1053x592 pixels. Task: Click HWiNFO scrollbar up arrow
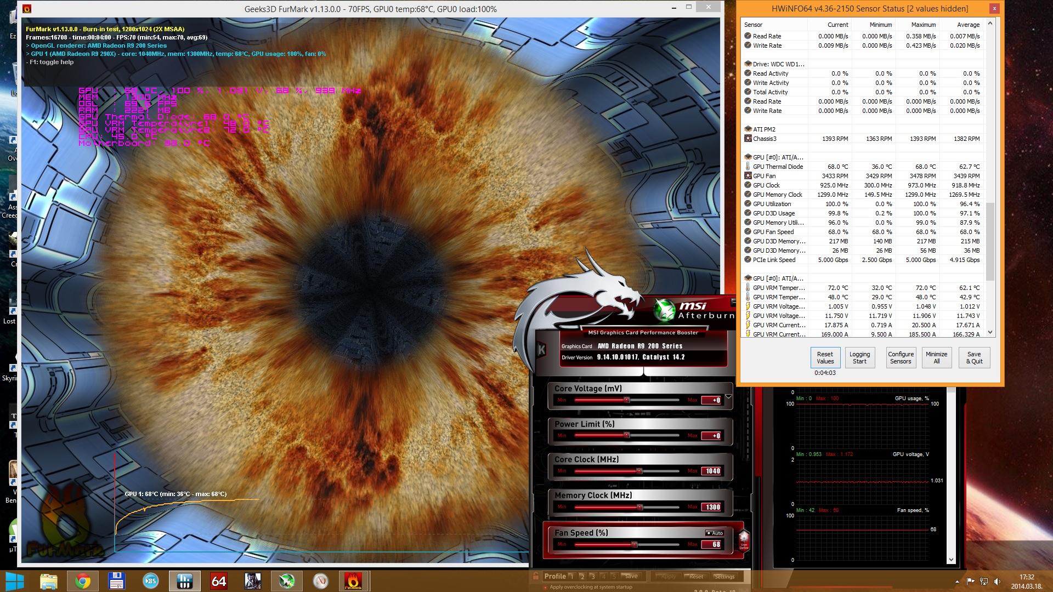990,24
